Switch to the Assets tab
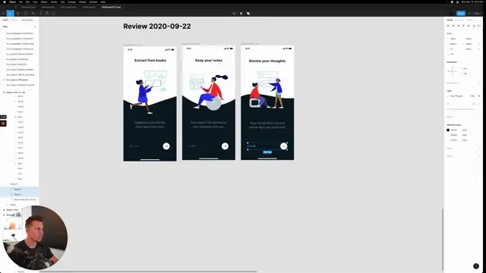This screenshot has height=273, width=486. [x=14, y=20]
